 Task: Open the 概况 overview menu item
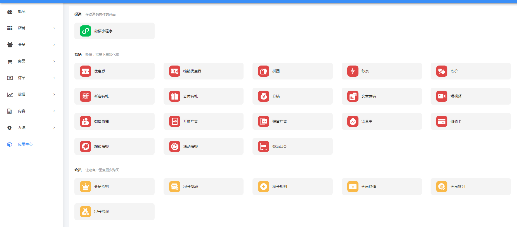pos(22,12)
